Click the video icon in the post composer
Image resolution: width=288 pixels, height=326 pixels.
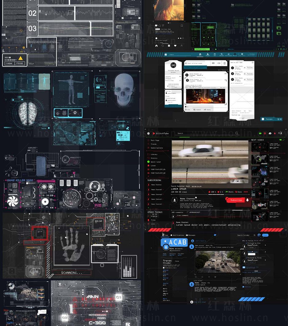(x=219, y=63)
